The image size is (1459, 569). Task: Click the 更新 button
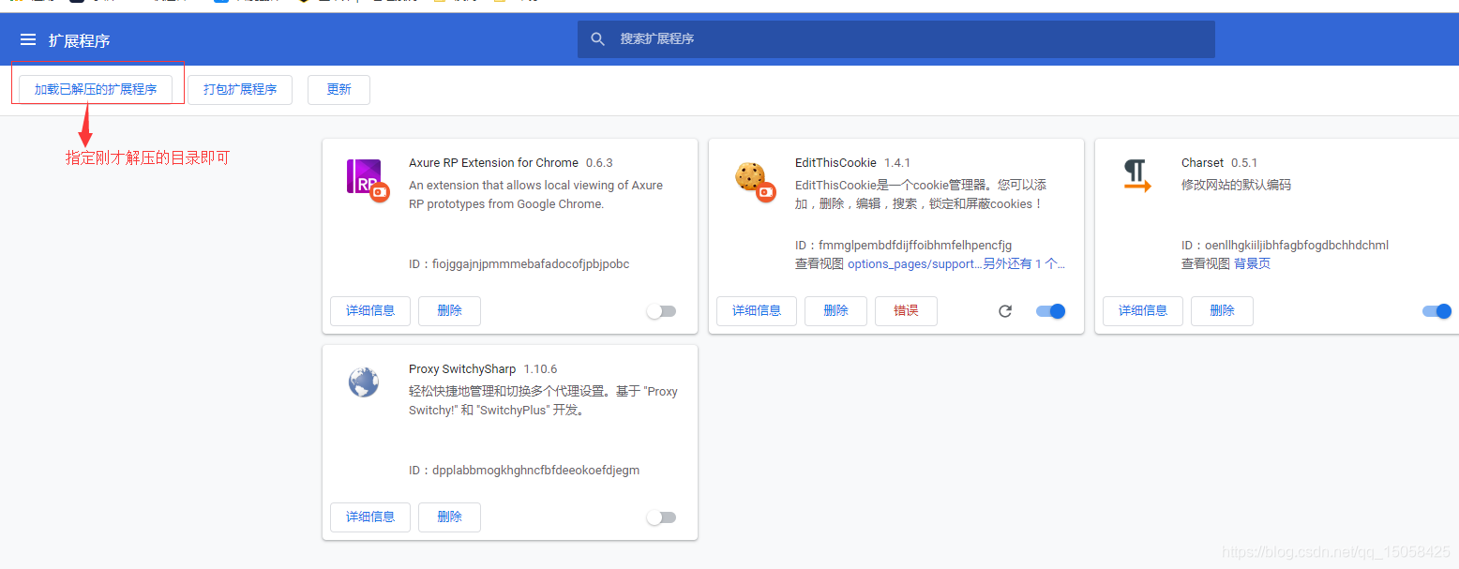point(338,90)
